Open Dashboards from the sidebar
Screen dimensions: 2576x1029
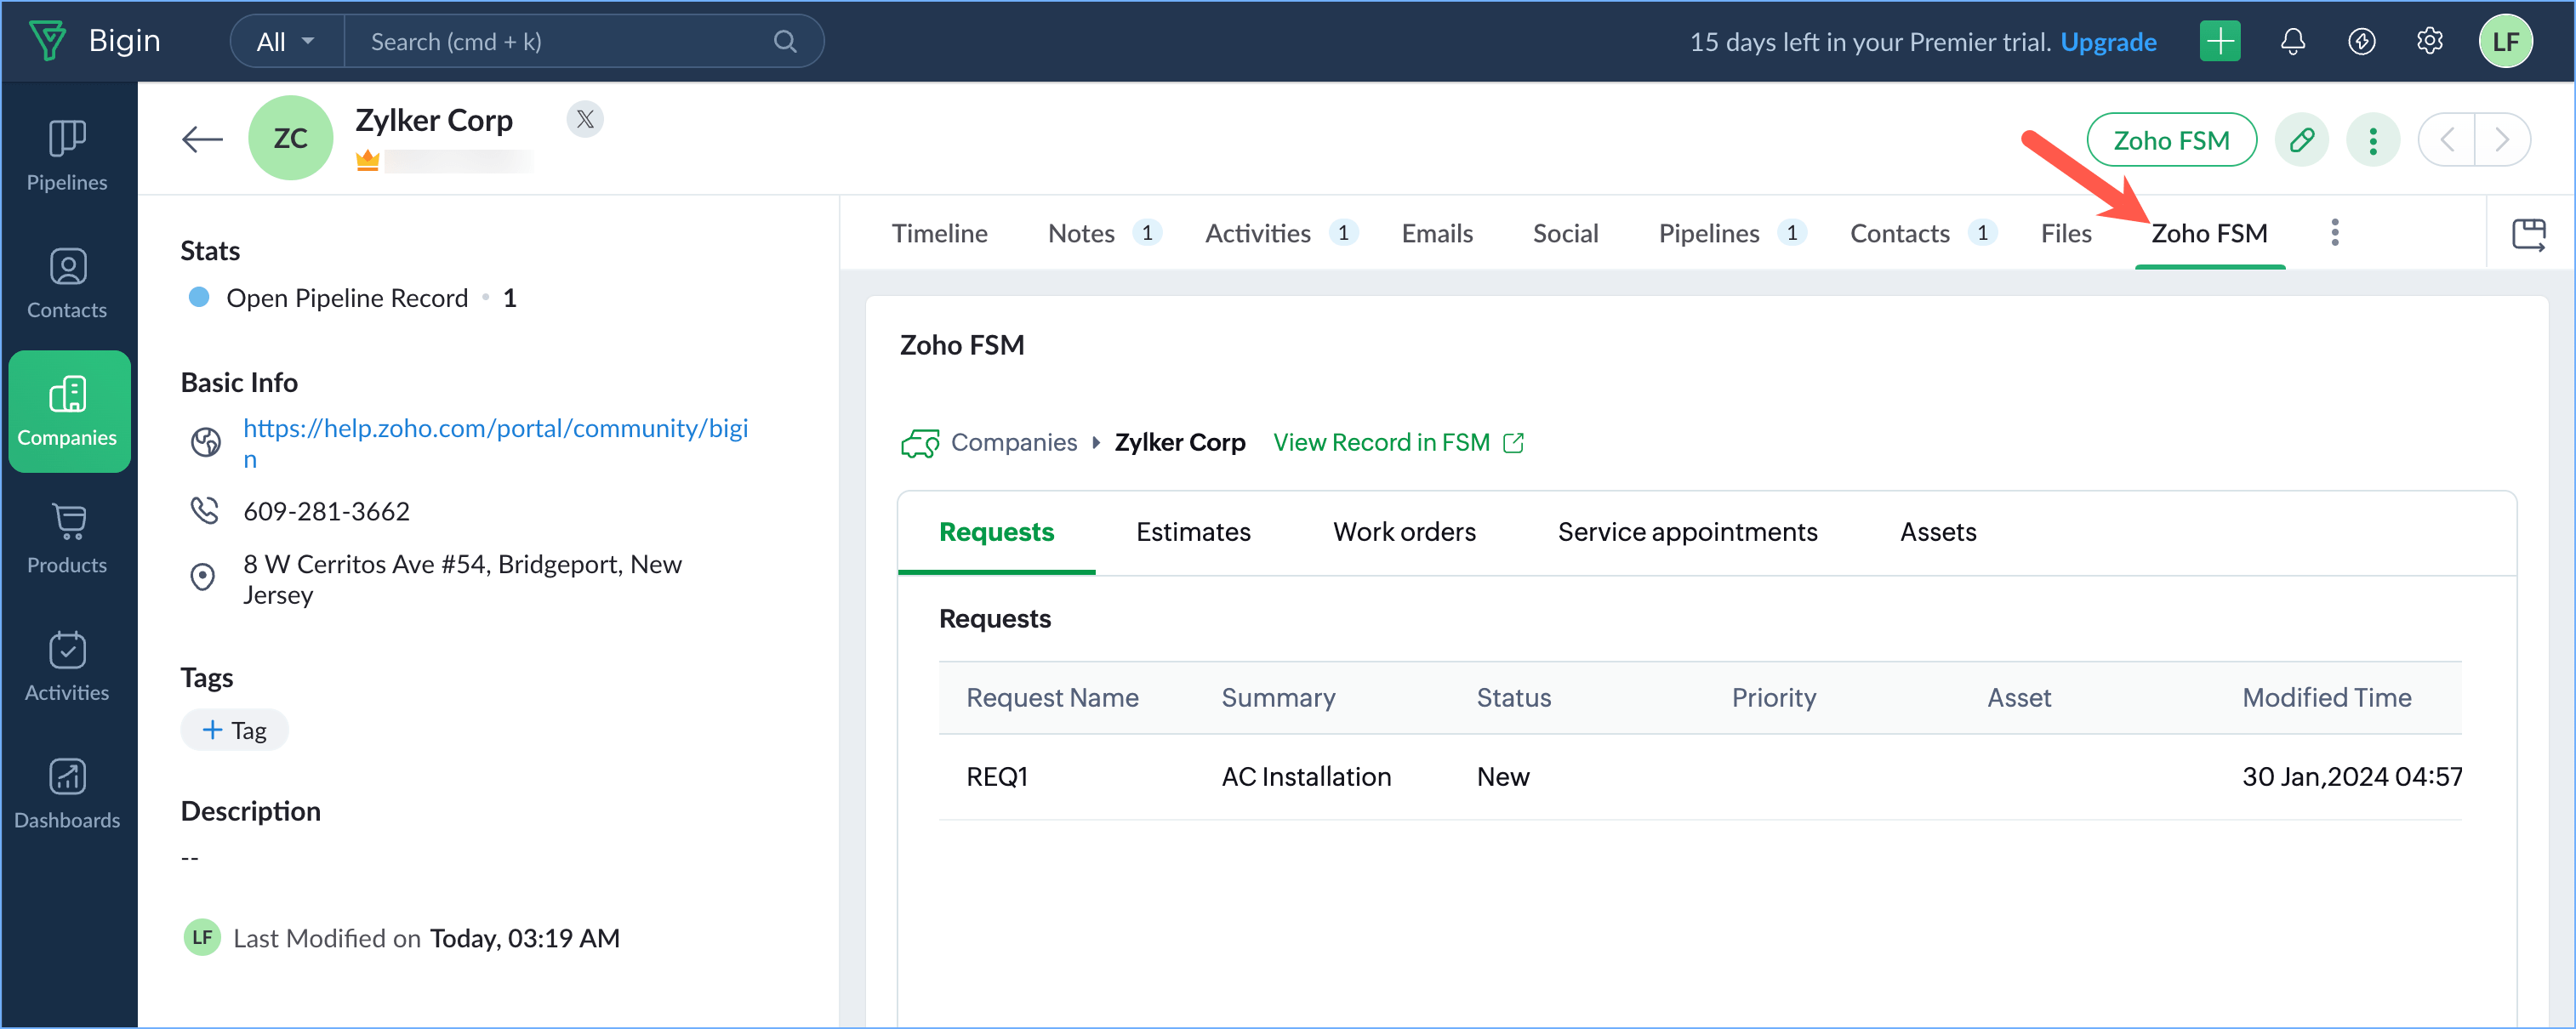[x=67, y=794]
